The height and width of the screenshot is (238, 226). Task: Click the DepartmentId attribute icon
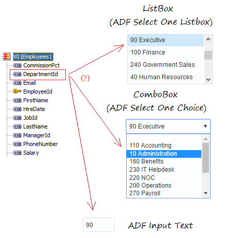(17, 74)
